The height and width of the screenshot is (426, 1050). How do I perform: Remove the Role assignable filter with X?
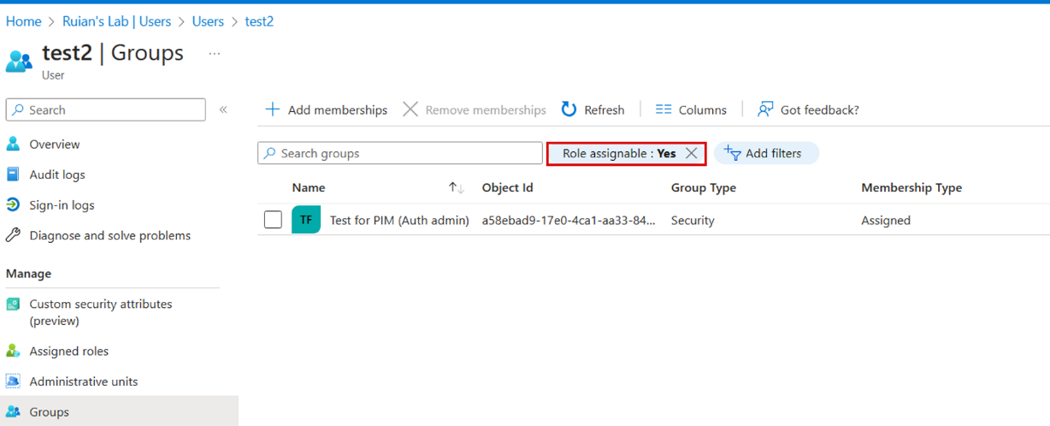pyautogui.click(x=692, y=153)
